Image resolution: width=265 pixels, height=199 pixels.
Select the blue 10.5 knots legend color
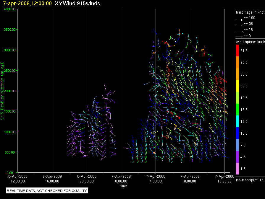pos(237,133)
